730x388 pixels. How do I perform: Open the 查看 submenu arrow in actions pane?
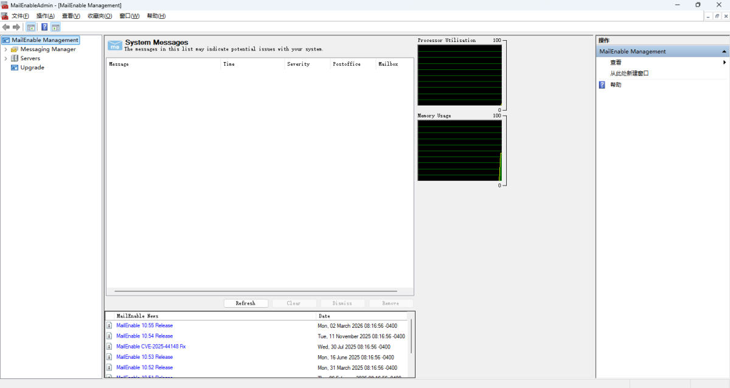tap(725, 63)
